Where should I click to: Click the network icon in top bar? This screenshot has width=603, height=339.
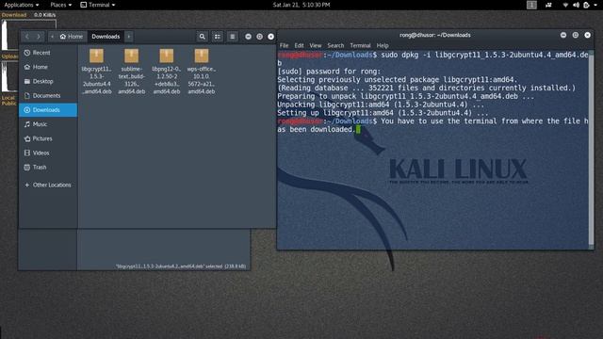tap(565, 5)
